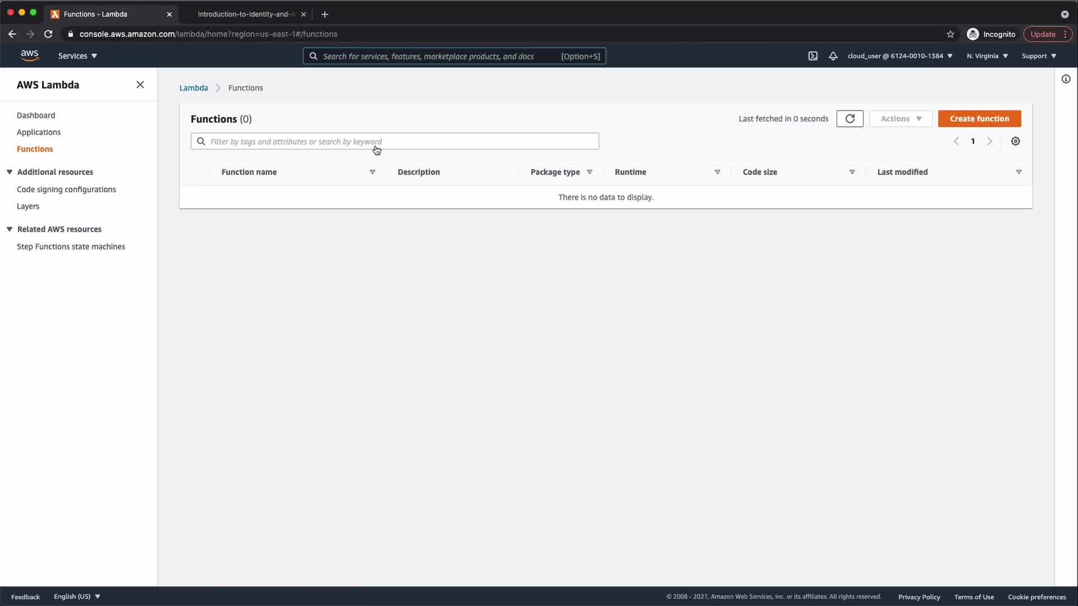1078x606 pixels.
Task: Click the Lambda breadcrumb link
Action: (x=193, y=88)
